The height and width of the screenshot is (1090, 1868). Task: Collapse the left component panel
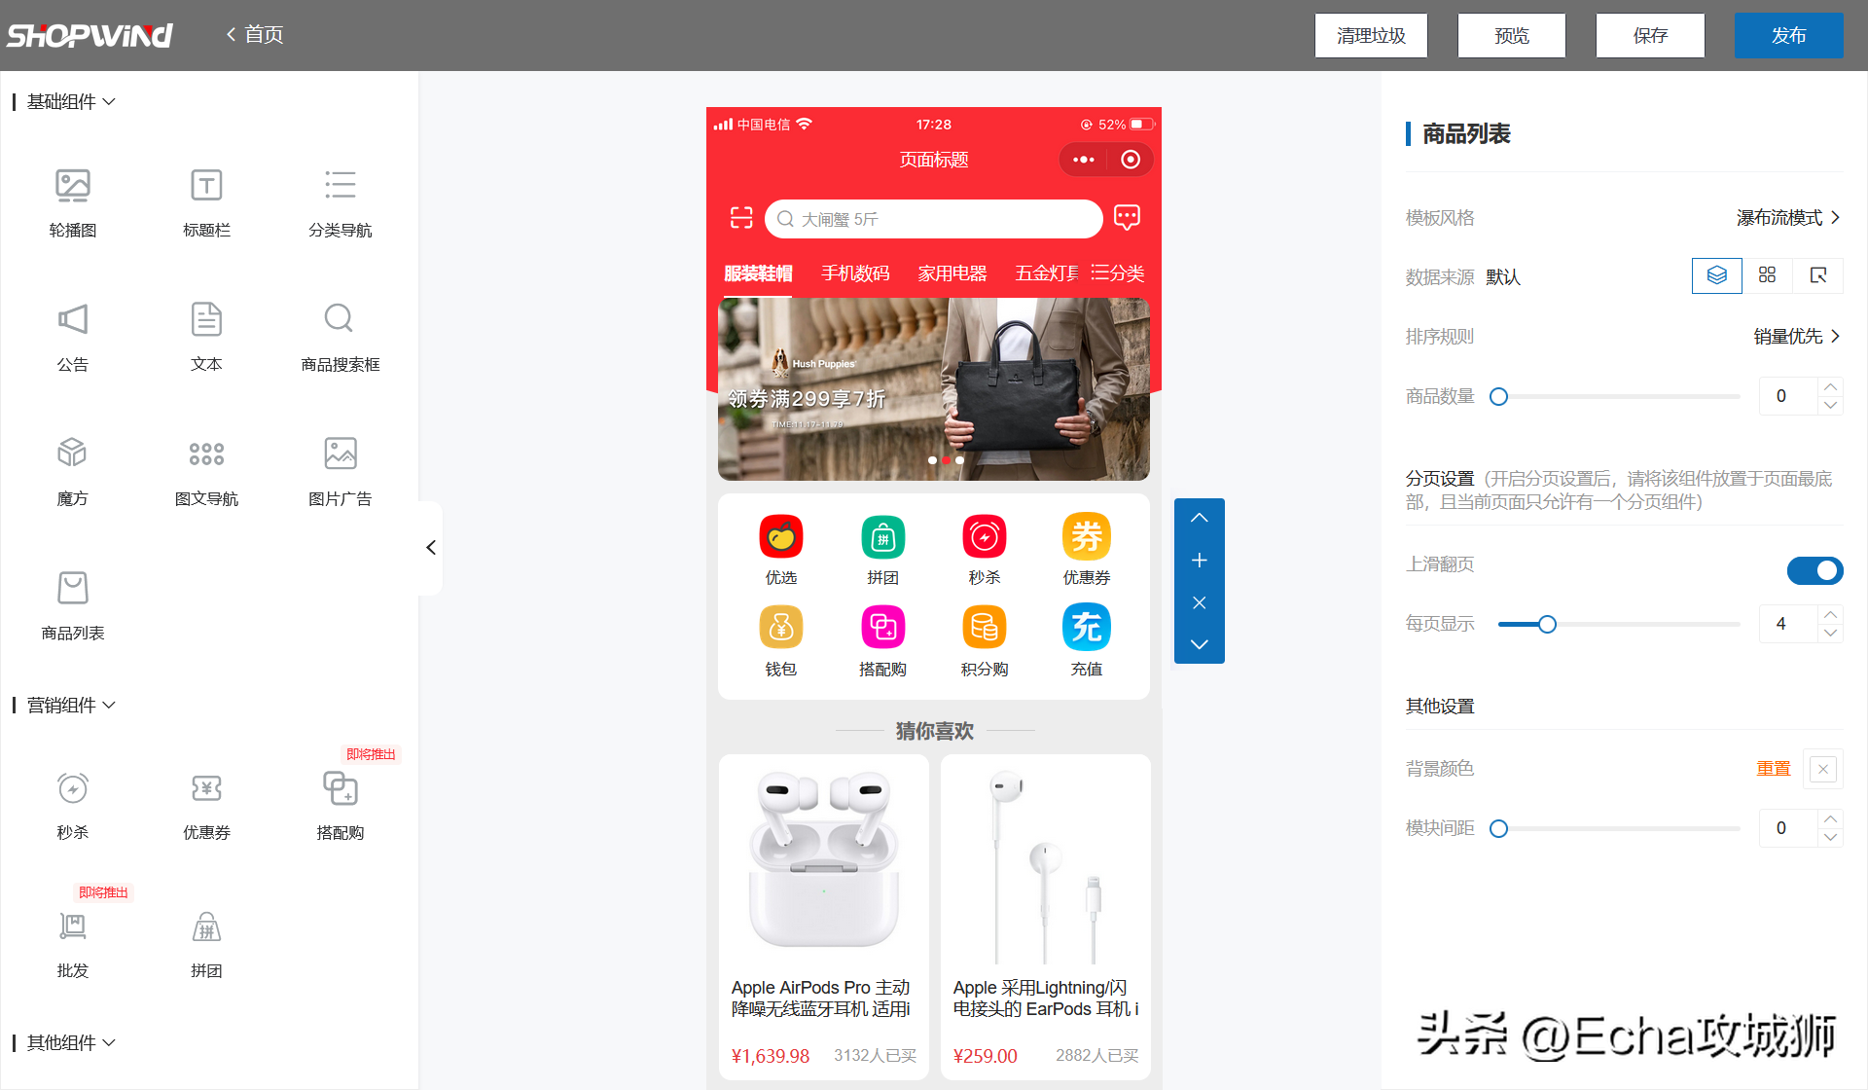tap(430, 547)
